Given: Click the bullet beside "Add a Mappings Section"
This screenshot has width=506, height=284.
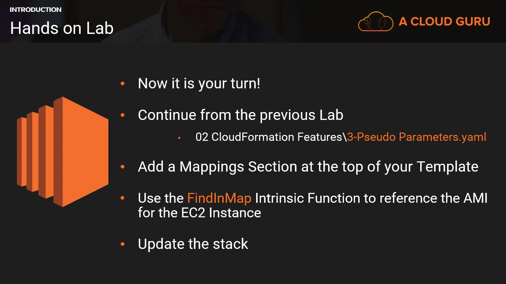Looking at the screenshot, I should (x=123, y=167).
